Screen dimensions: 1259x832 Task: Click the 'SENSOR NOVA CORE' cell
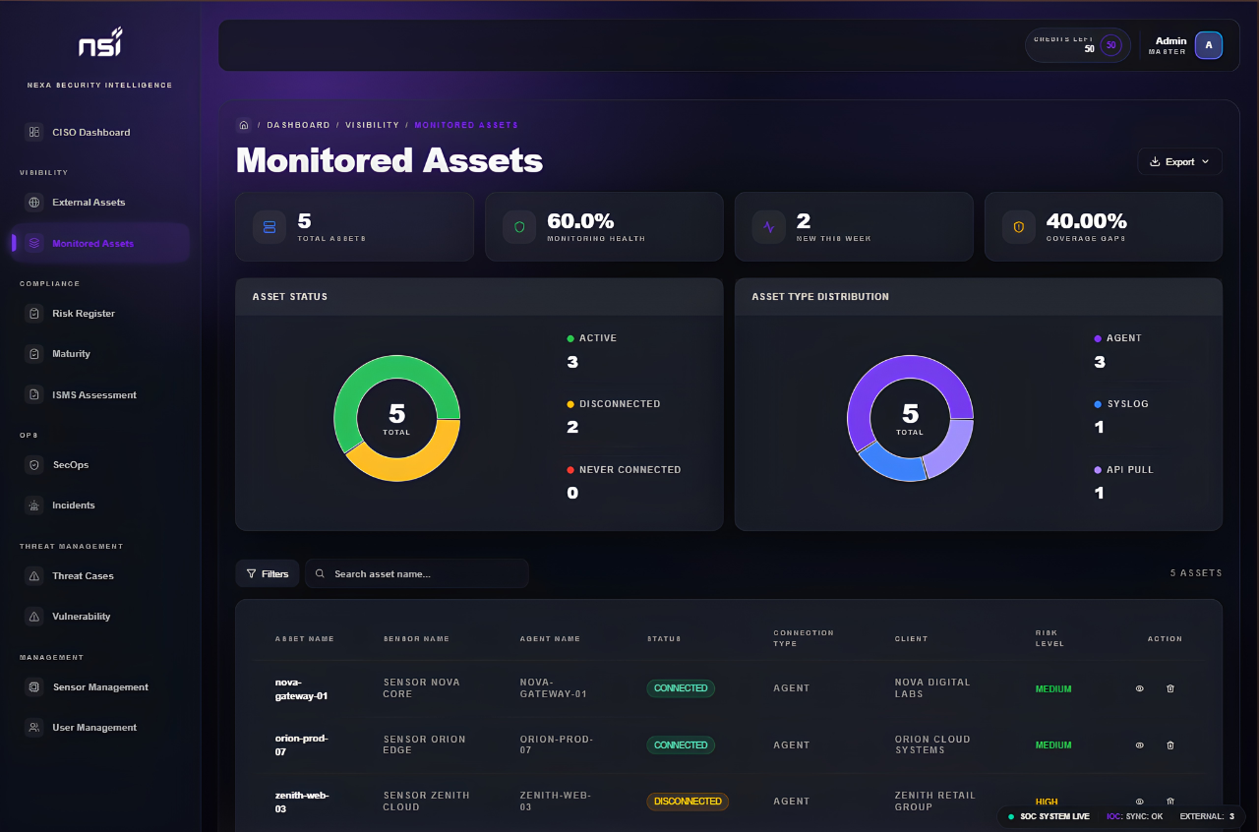[x=421, y=687]
